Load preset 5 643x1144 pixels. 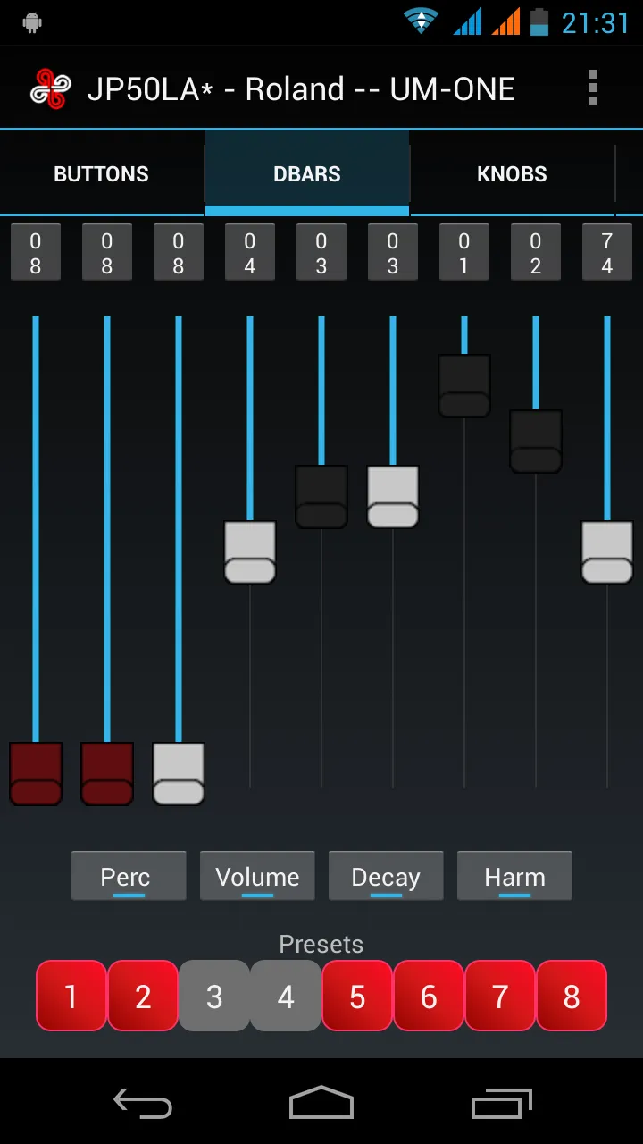point(357,996)
